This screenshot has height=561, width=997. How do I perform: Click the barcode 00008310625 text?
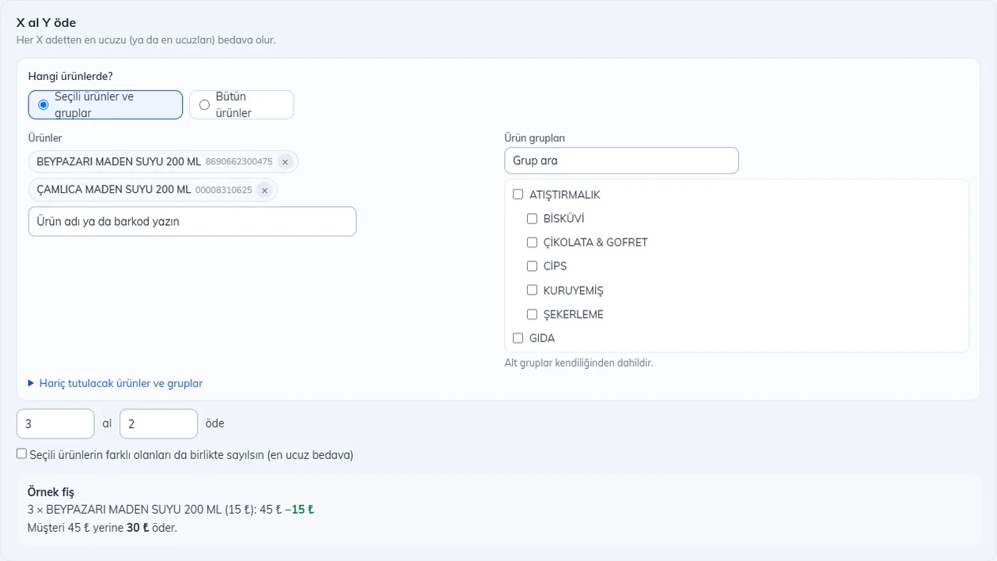pos(224,190)
